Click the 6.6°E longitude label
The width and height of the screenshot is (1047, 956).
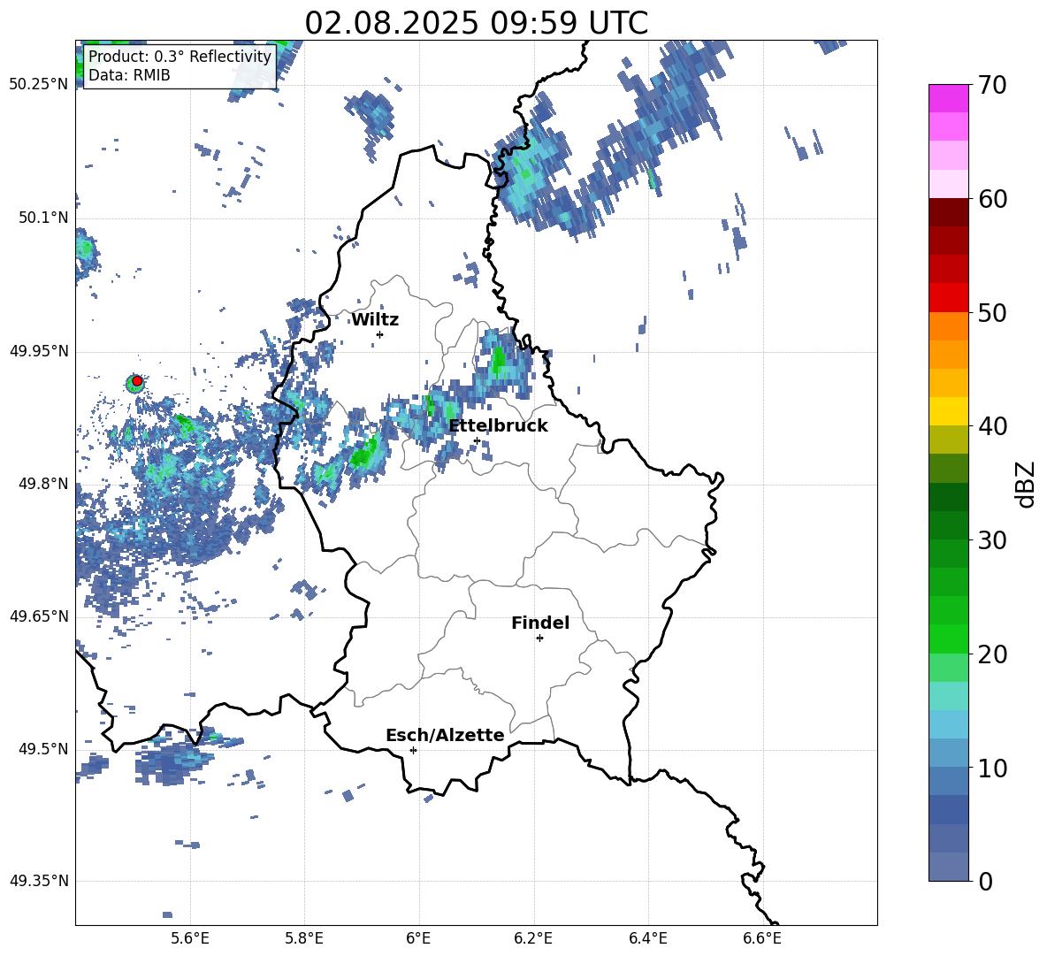pyautogui.click(x=762, y=938)
